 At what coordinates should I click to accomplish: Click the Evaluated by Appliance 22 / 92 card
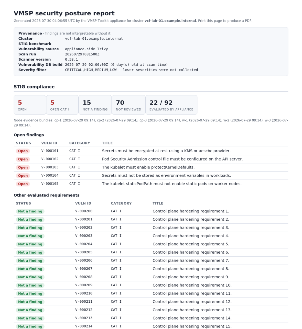pos(171,105)
